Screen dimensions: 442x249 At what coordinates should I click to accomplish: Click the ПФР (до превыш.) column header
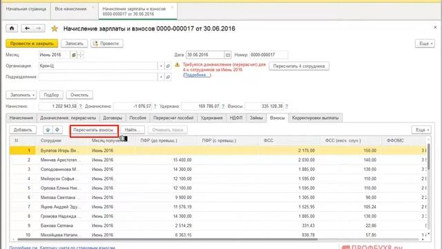pos(166,140)
